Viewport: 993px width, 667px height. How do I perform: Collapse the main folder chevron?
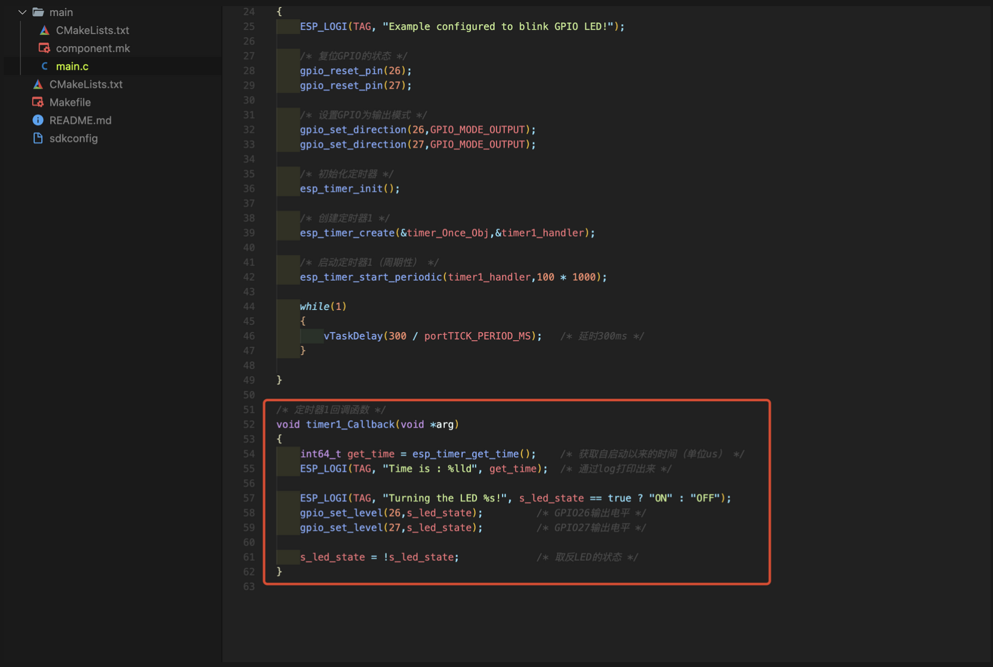pos(22,12)
